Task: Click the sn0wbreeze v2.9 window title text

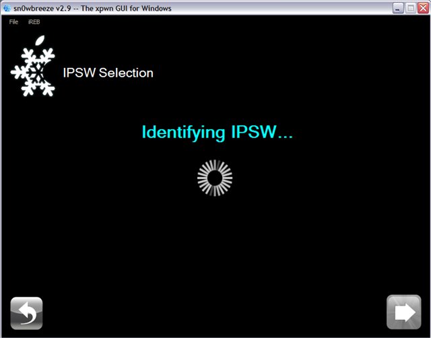Action: 92,8
